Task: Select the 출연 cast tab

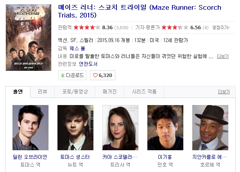Action: 18,92
